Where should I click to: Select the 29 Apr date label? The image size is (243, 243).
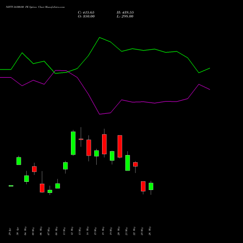tap(10, 231)
